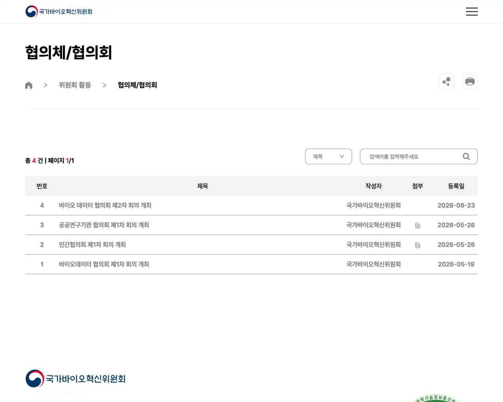Click the search magnifier icon
The height and width of the screenshot is (402, 503).
coord(466,157)
